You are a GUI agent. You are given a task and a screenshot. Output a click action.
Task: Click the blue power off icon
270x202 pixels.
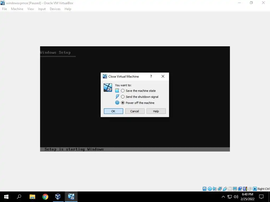point(117,103)
